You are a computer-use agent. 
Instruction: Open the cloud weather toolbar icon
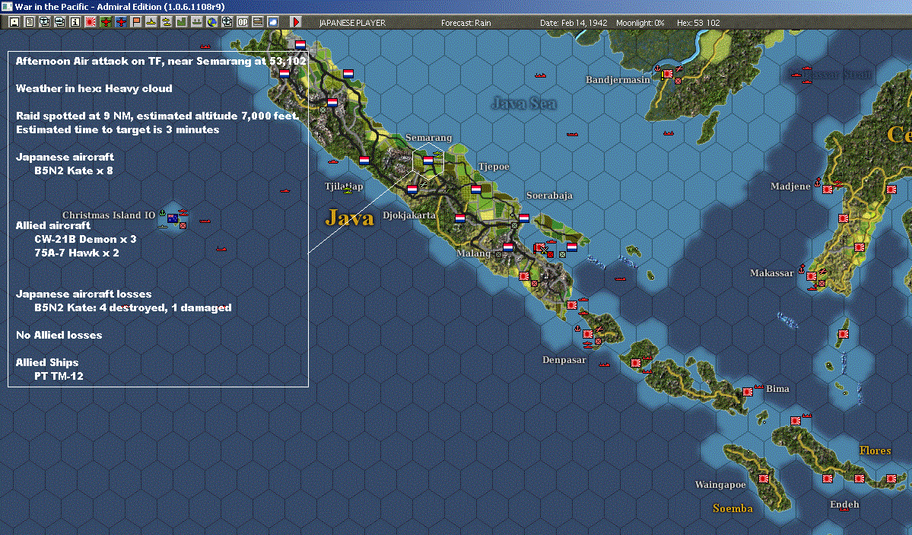coord(273,22)
